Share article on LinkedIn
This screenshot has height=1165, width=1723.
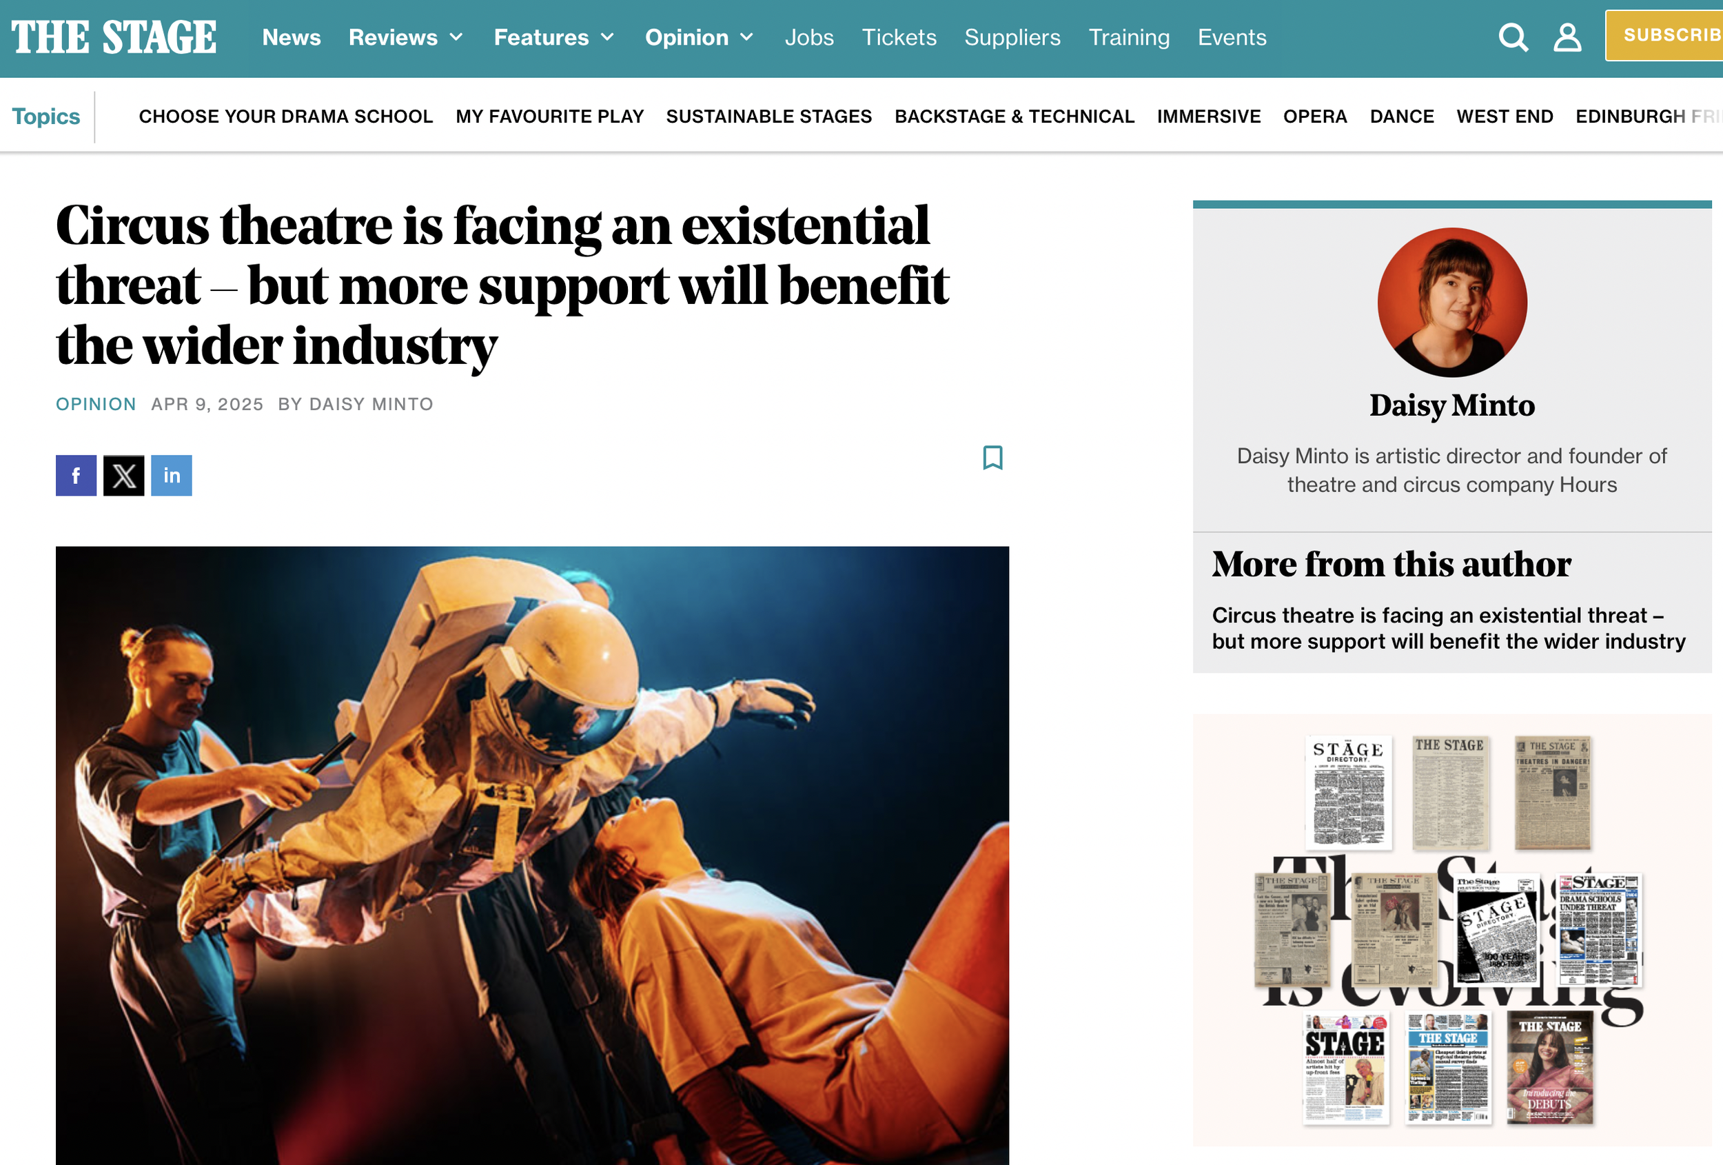[x=171, y=476]
